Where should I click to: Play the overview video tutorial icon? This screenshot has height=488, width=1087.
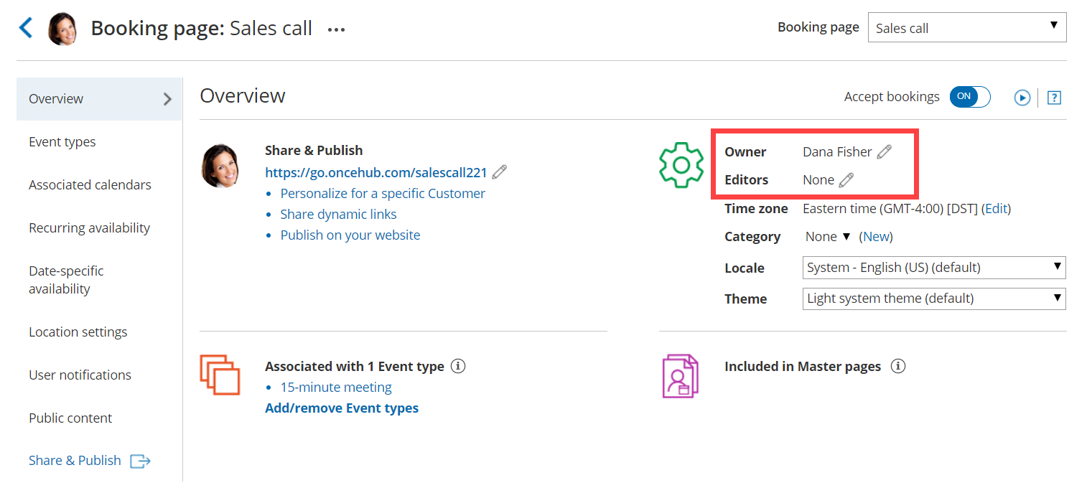[1022, 98]
